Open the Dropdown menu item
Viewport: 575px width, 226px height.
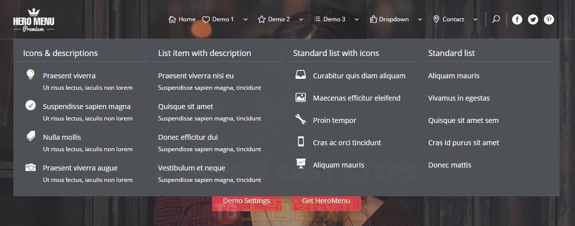tap(394, 19)
